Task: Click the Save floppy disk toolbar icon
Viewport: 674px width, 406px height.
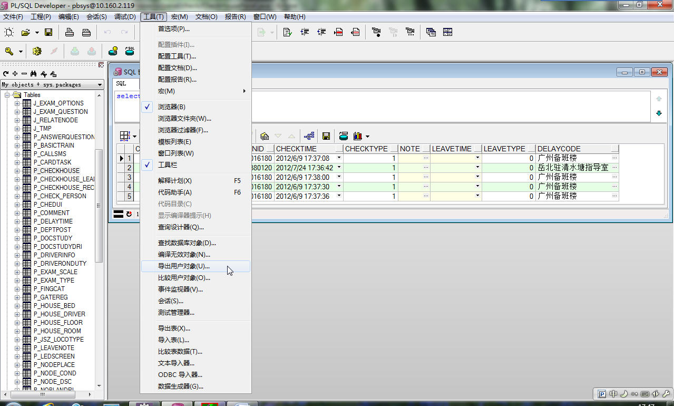Action: [48, 32]
